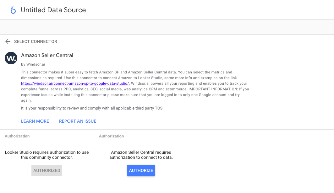
Task: Click the By Windsor.ai text
Action: (x=33, y=64)
